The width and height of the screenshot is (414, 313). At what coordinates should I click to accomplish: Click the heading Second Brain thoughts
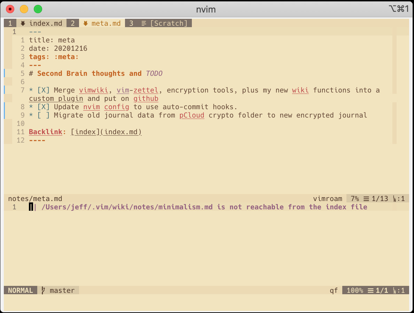pyautogui.click(x=81, y=73)
